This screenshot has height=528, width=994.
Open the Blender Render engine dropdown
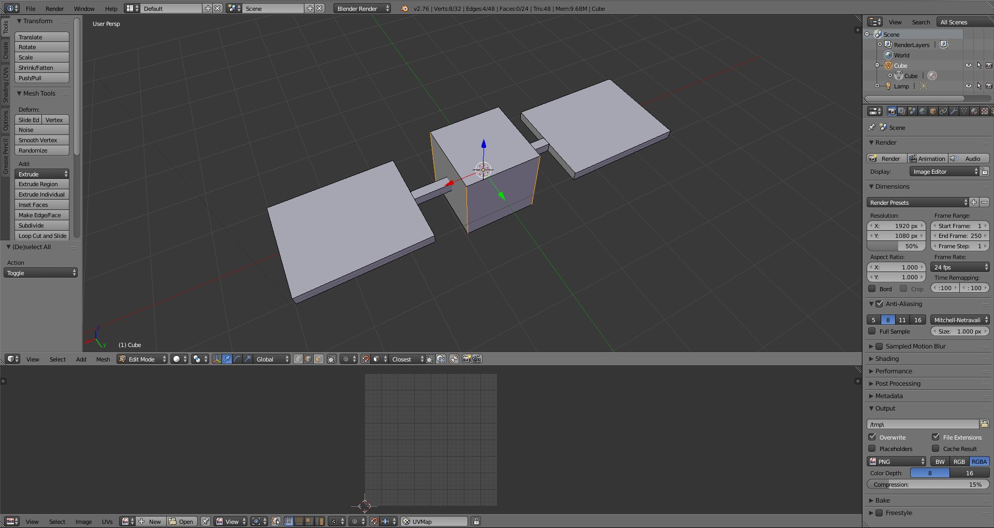tap(362, 8)
